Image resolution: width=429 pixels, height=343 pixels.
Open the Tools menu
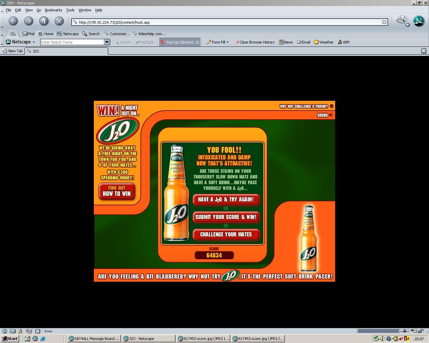point(70,10)
